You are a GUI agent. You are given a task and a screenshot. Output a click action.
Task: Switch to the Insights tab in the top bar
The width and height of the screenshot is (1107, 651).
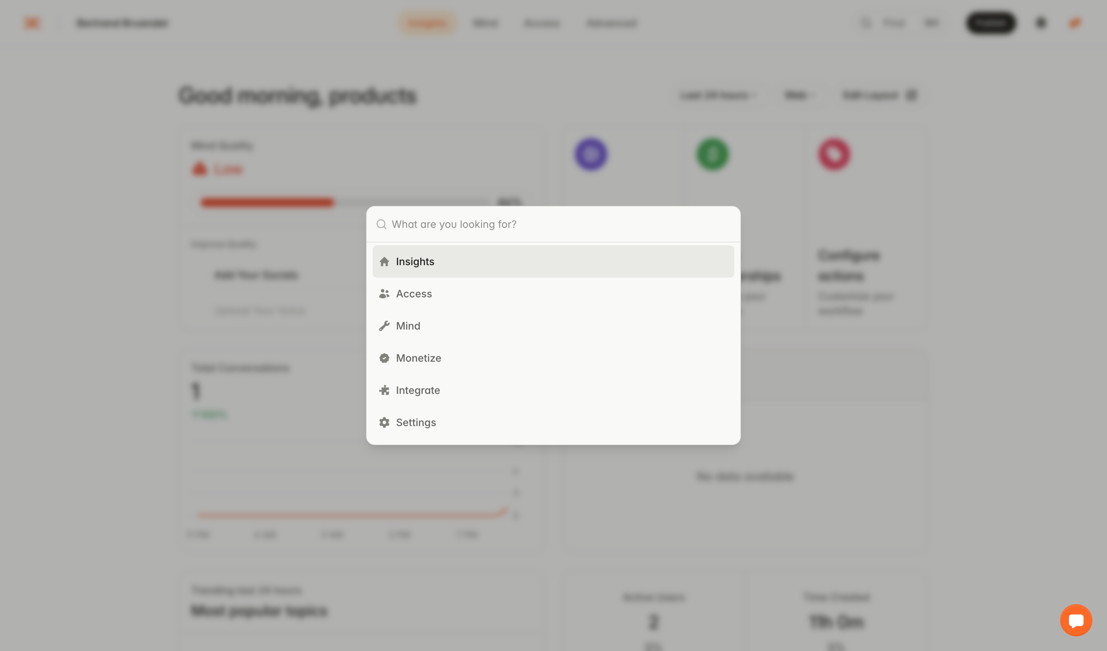(428, 23)
